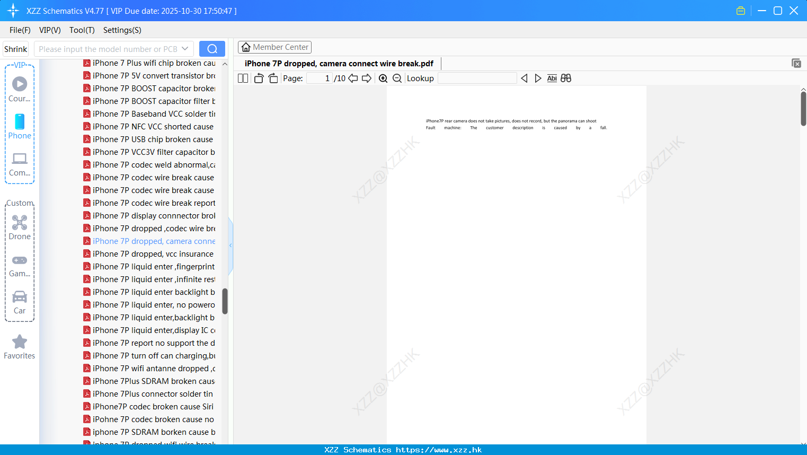Open iPhone 7P codec weld abnormal file

click(149, 165)
